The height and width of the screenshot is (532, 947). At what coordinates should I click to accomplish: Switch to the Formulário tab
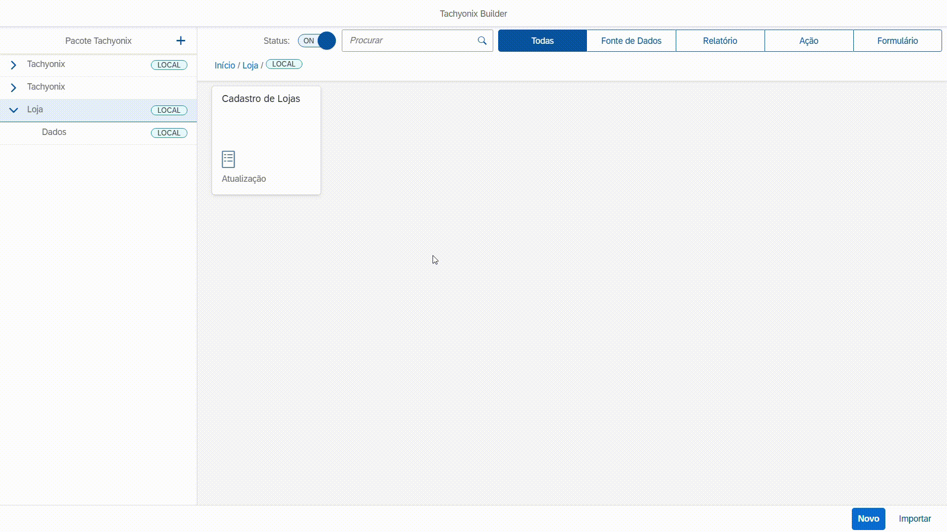[897, 41]
